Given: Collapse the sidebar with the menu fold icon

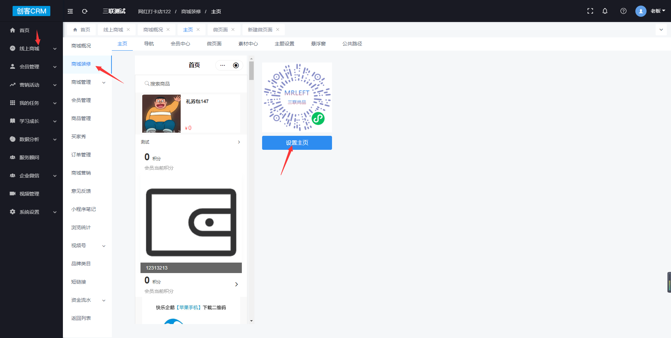Looking at the screenshot, I should click(70, 11).
